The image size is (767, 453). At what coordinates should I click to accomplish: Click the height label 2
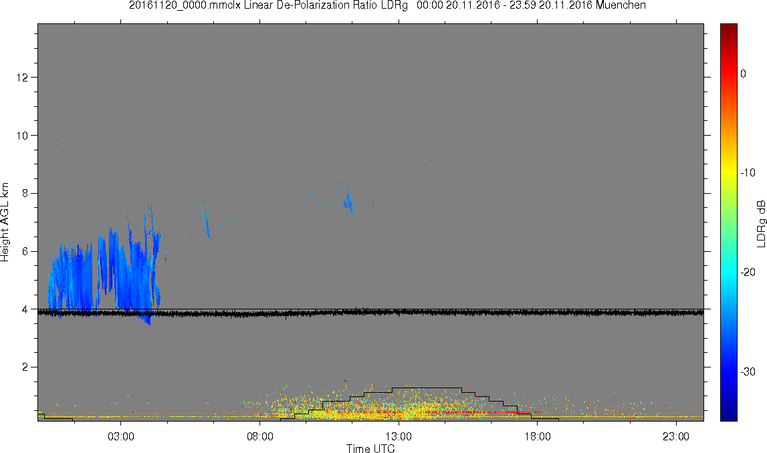coord(25,367)
